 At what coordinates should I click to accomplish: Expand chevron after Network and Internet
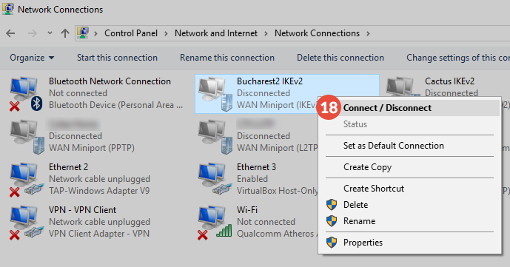coord(266,33)
